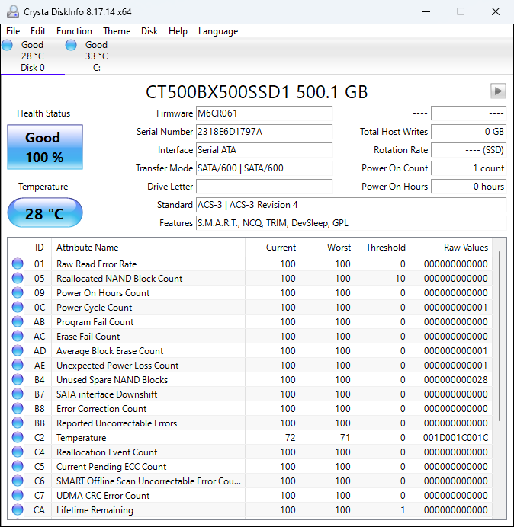This screenshot has height=527, width=514.
Task: Open the Function menu
Action: (74, 31)
